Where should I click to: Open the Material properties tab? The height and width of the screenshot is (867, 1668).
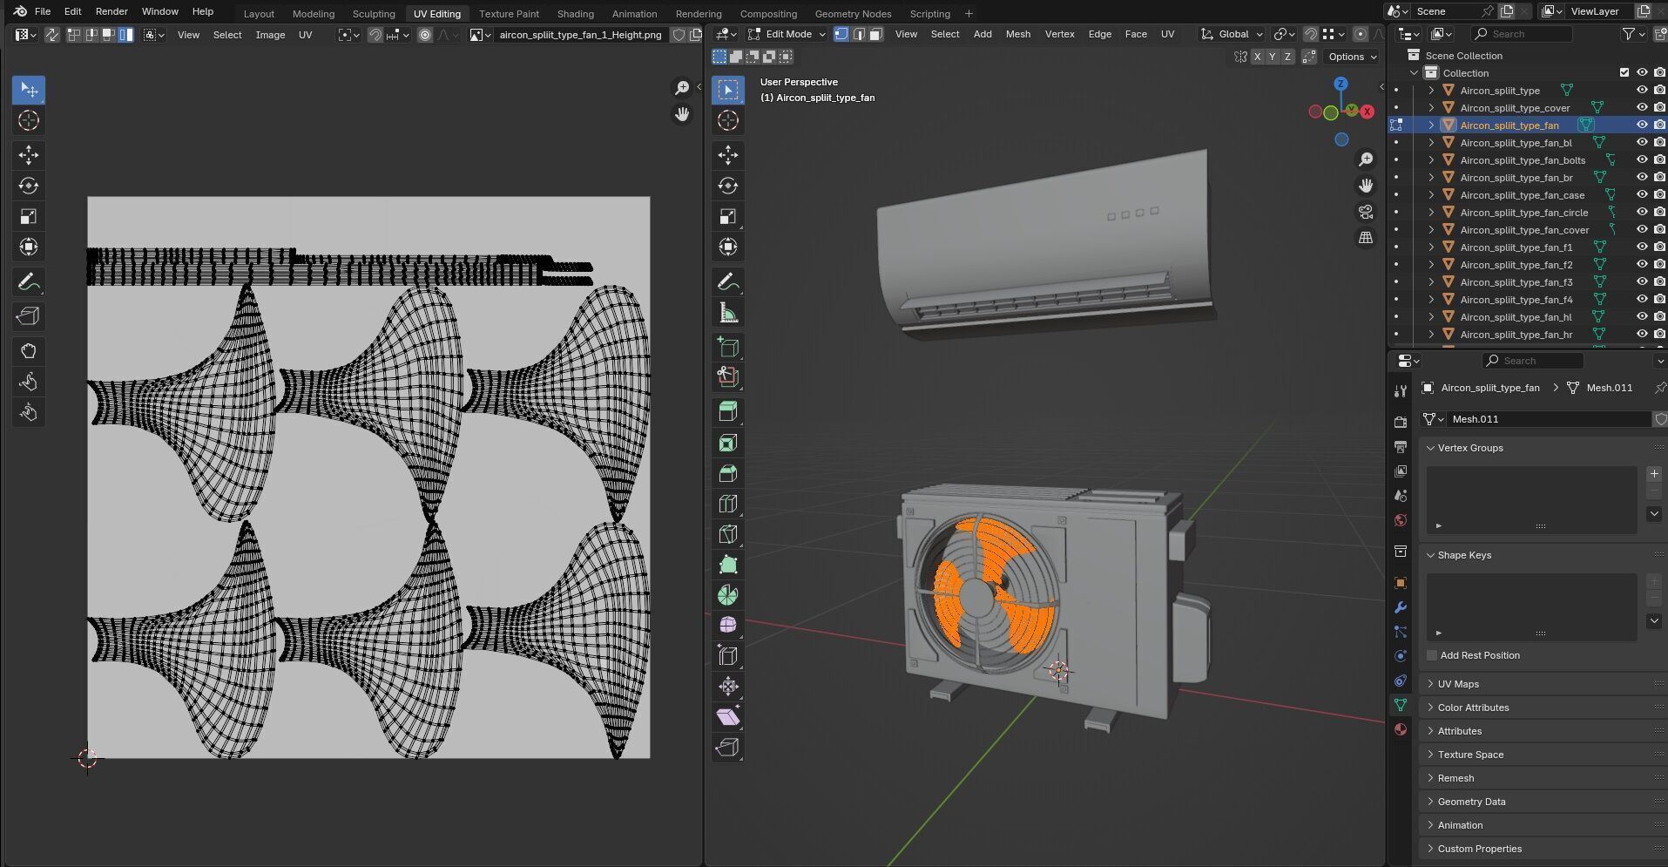click(x=1401, y=729)
